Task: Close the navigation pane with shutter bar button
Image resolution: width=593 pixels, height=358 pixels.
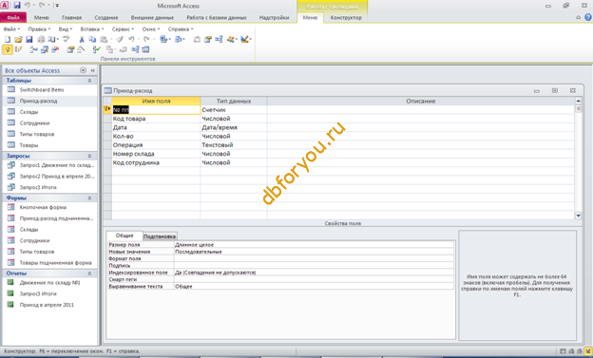Action: point(93,70)
